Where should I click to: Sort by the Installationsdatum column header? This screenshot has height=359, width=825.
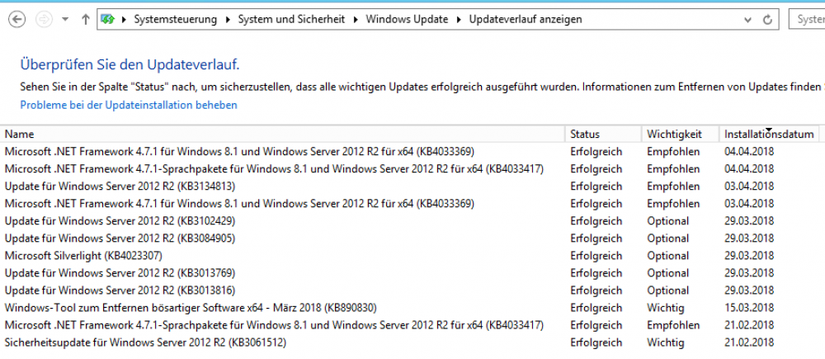(x=769, y=135)
